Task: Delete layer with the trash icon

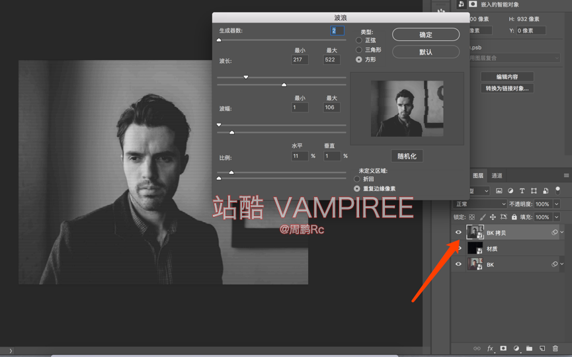Action: coord(555,348)
